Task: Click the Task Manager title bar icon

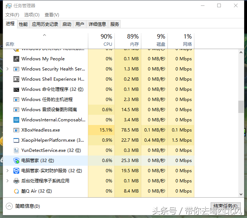Action: pyautogui.click(x=8, y=6)
